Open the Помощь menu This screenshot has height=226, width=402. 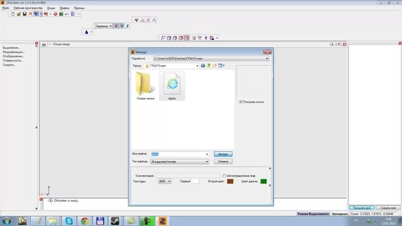pyautogui.click(x=79, y=8)
